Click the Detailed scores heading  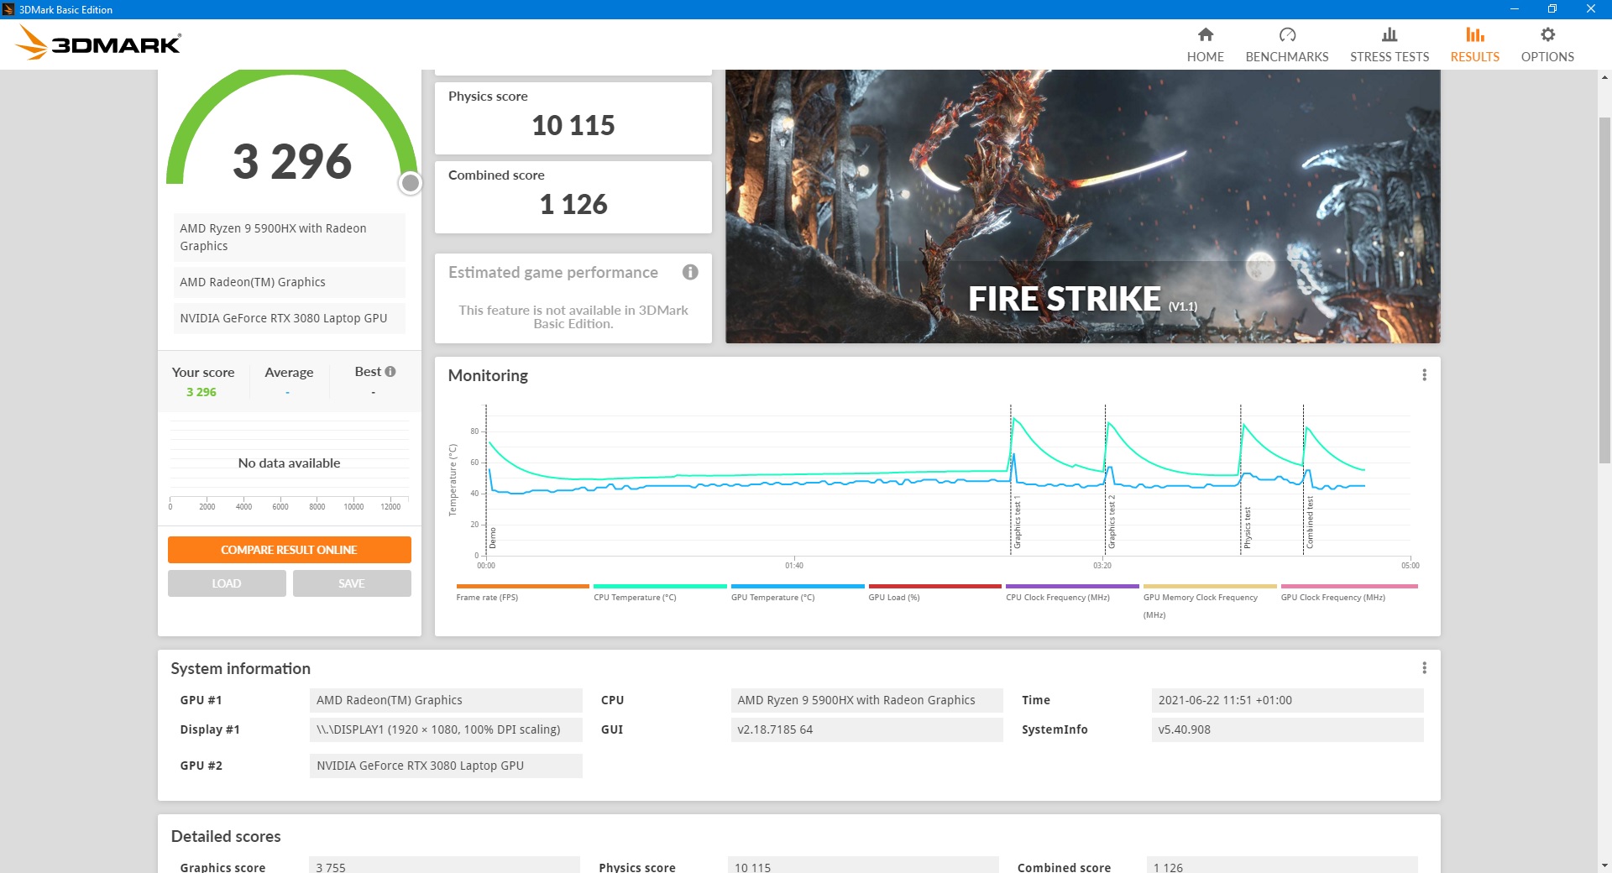[226, 836]
